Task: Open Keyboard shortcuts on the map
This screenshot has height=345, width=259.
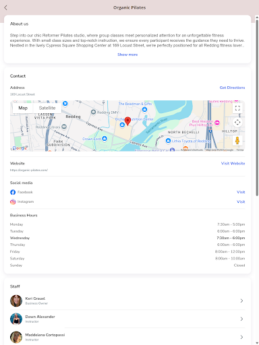Action: (192, 150)
